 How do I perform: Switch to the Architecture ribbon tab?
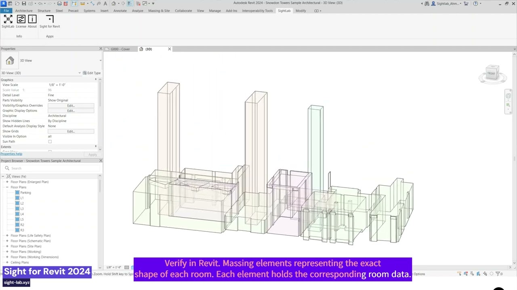pyautogui.click(x=24, y=11)
